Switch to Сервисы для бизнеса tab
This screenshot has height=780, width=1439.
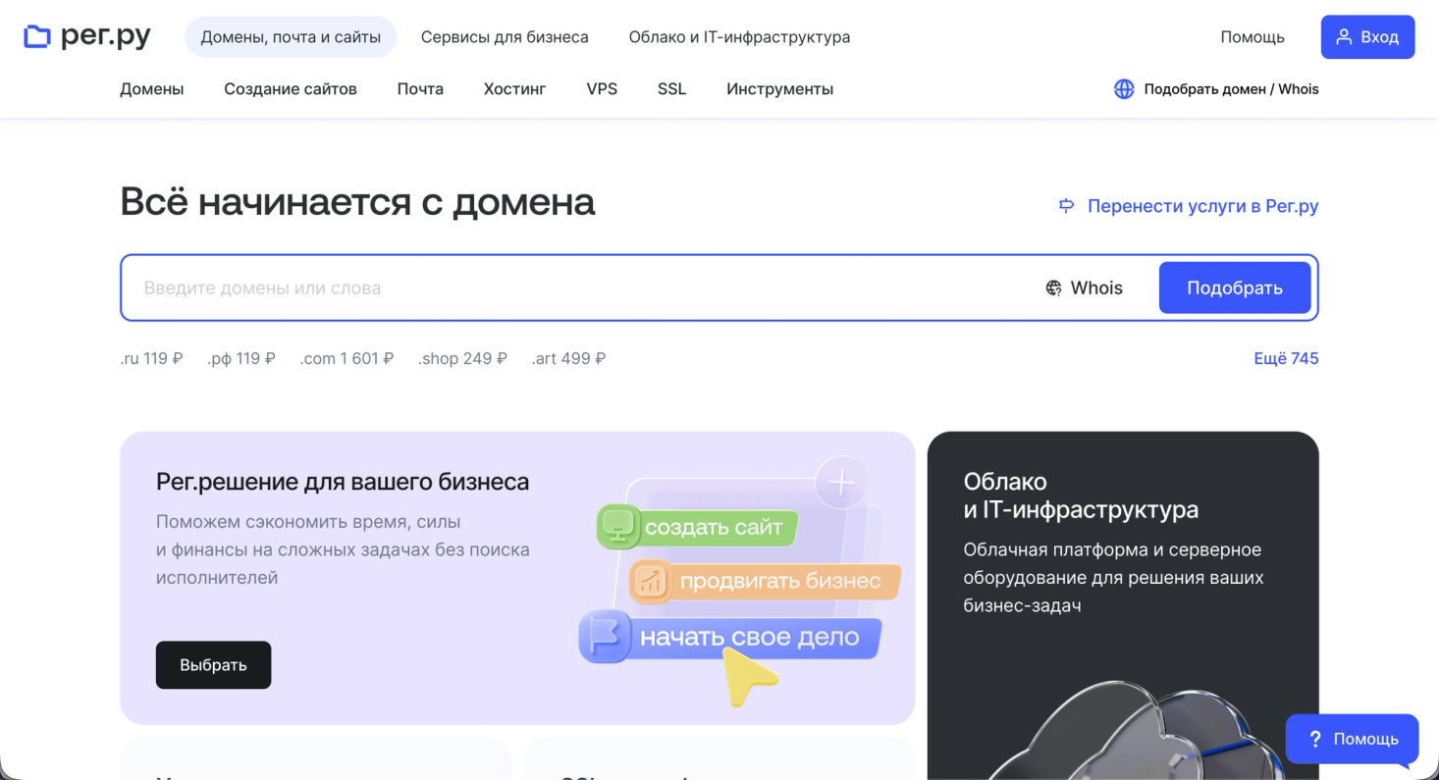coord(505,37)
